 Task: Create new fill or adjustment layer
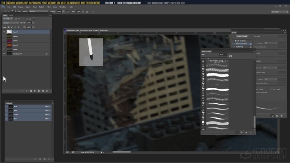(35, 91)
